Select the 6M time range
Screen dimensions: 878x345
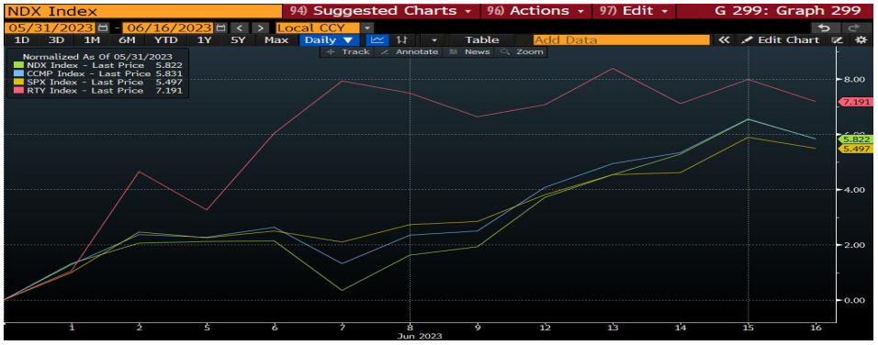pos(127,40)
